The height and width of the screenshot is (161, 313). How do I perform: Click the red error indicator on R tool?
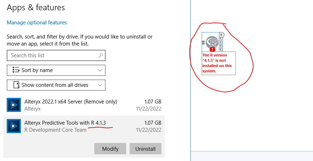point(212,49)
